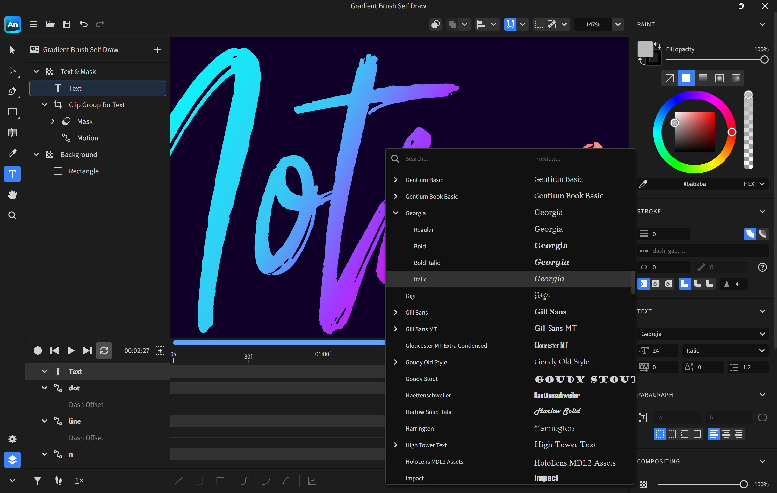
Task: Click the help question mark in the Stroke panel
Action: (763, 267)
